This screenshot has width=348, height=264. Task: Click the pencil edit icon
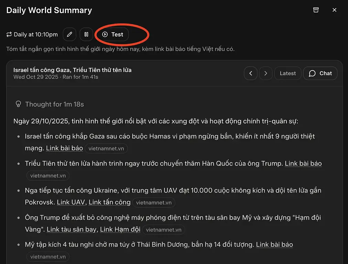pyautogui.click(x=69, y=34)
